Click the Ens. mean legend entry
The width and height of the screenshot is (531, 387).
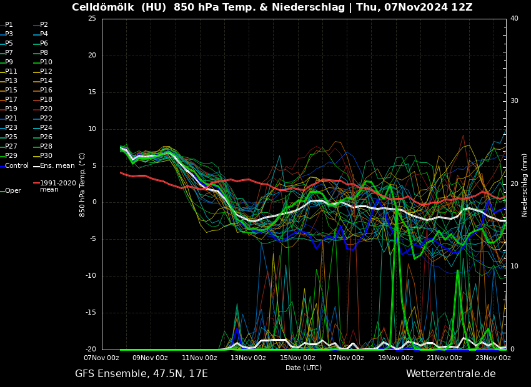[x=57, y=166]
